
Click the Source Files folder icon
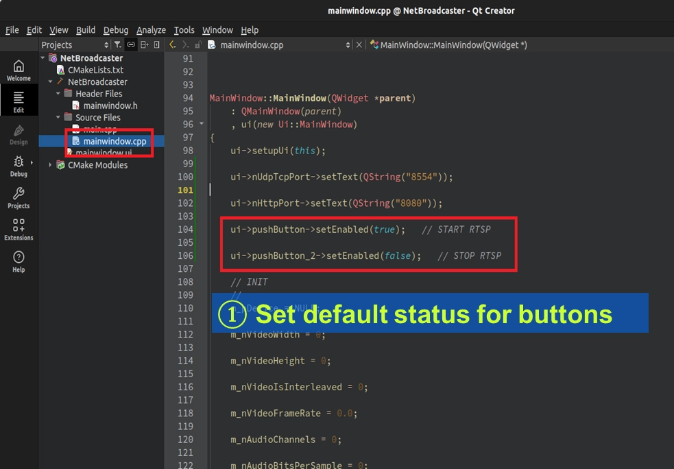[x=68, y=116]
